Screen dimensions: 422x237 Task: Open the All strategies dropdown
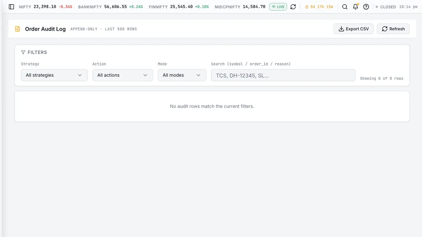point(54,75)
